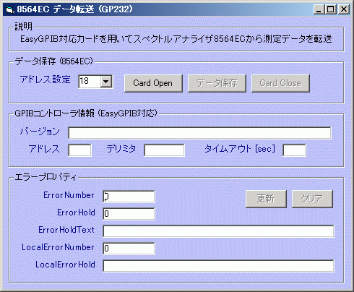354x292 pixels.
Task: Click the デリミタ label
Action: [x=121, y=149]
